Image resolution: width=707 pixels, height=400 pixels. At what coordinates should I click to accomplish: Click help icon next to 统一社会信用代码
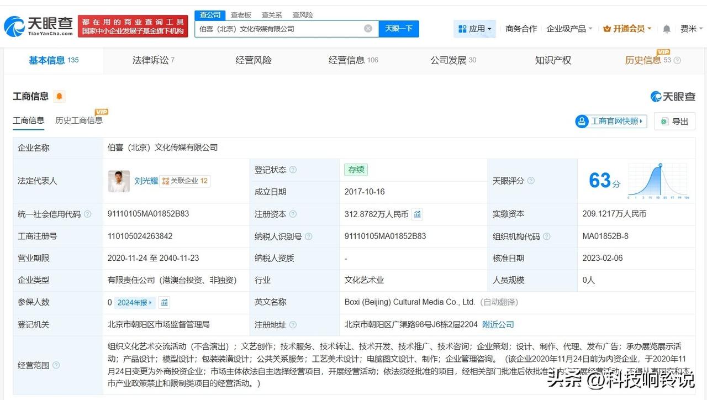(87, 214)
